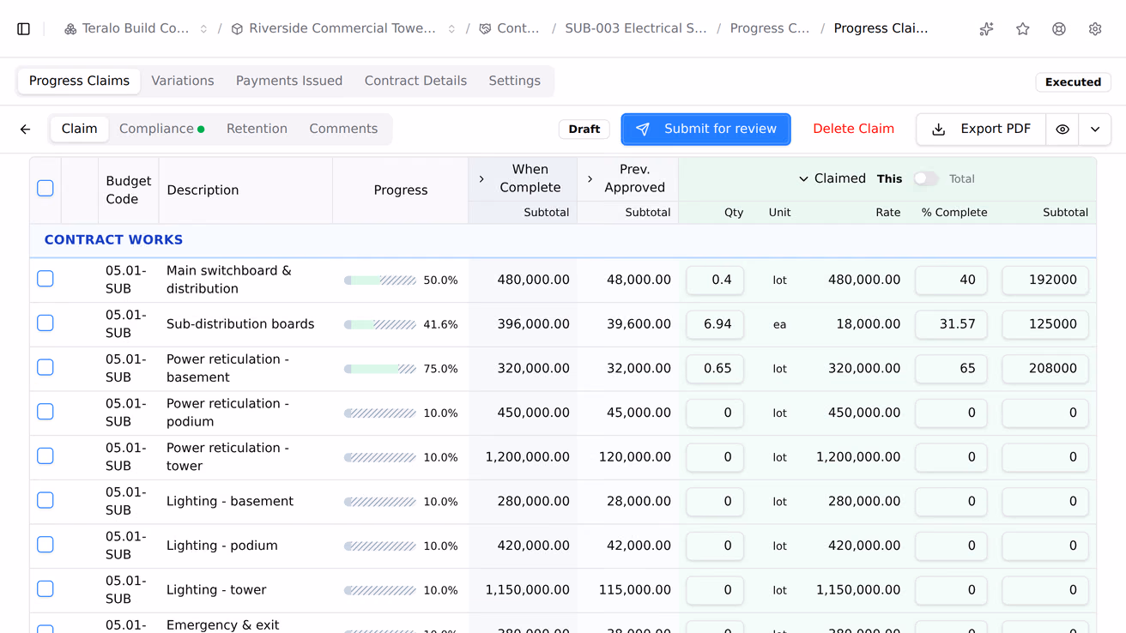Click the Teralo Build Co organization icon
The height and width of the screenshot is (633, 1126).
pyautogui.click(x=70, y=28)
